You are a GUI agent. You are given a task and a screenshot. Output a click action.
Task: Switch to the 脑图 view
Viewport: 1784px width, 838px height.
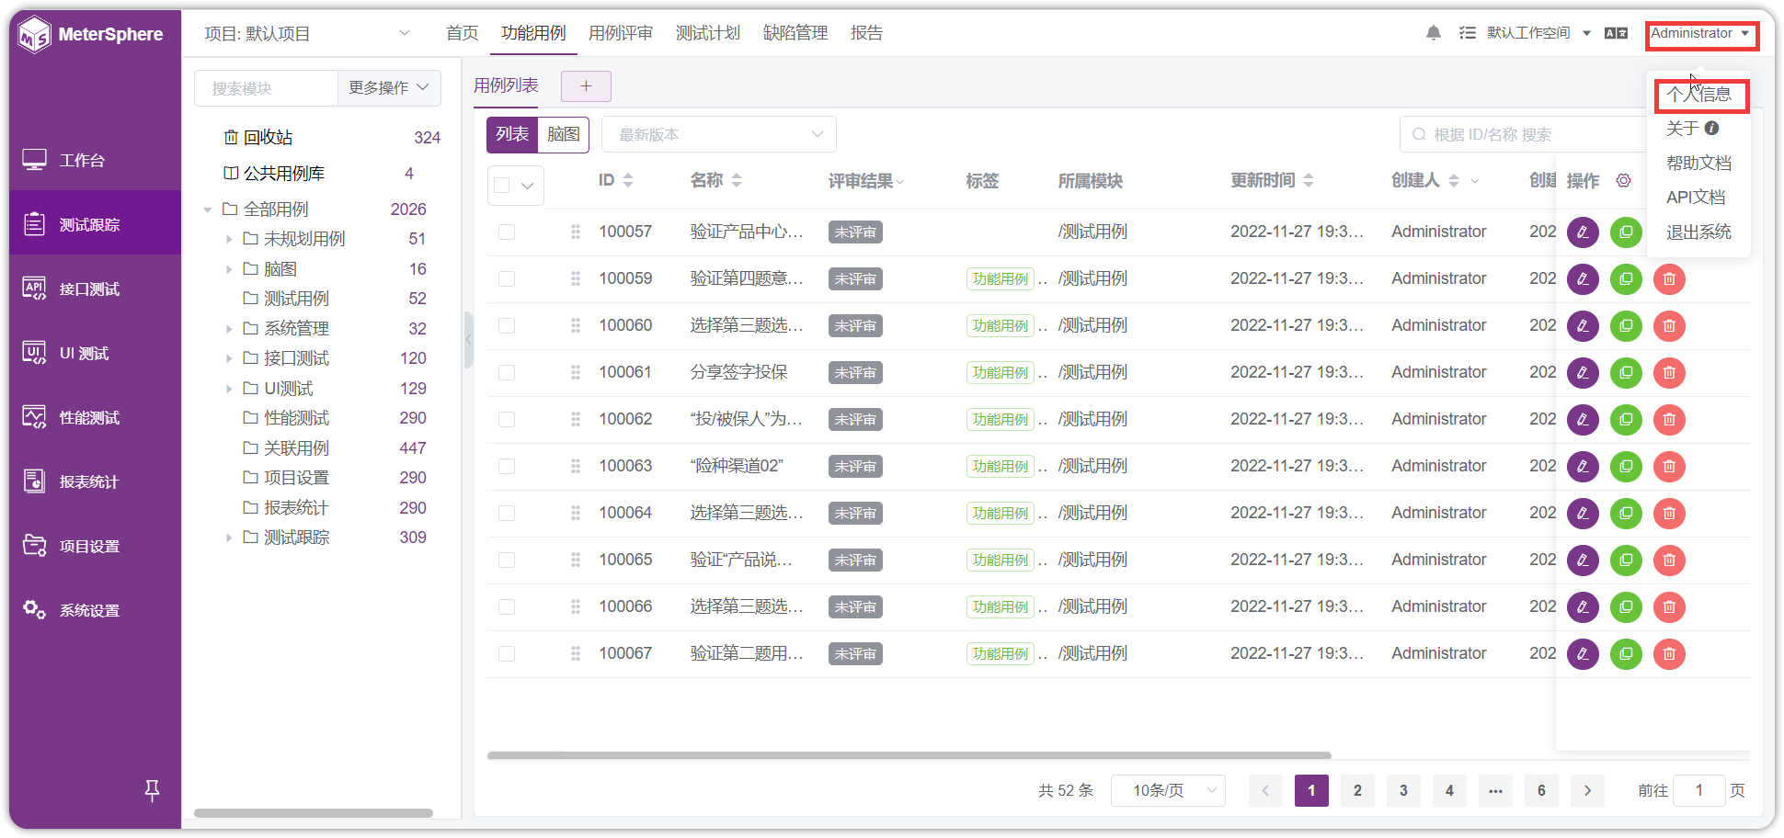click(x=564, y=134)
